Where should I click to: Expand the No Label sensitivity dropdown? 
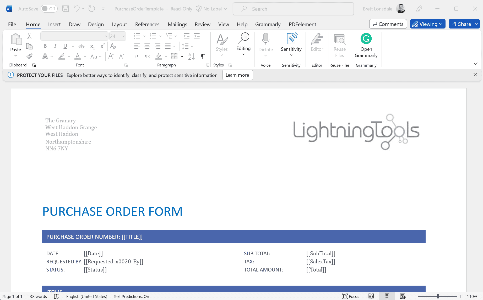pos(226,9)
